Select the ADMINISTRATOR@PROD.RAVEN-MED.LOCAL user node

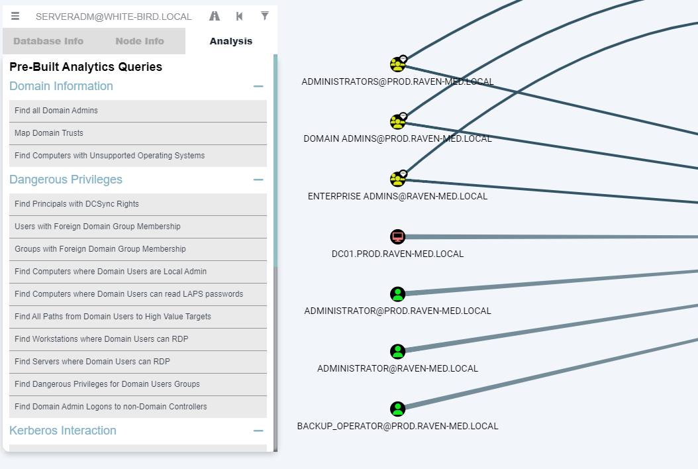pos(397,294)
